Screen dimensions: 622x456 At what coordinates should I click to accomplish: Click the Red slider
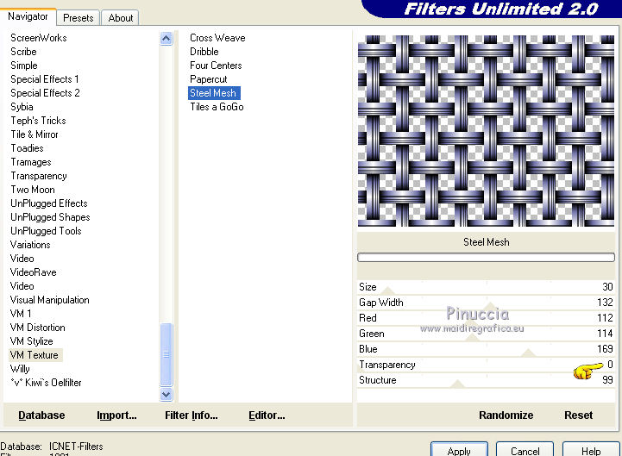coord(486,318)
